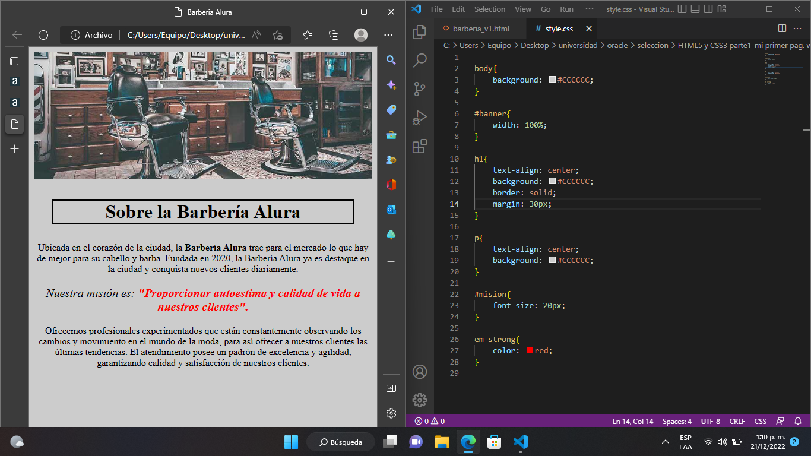Change end of line sequence 'CRLF'
This screenshot has width=811, height=456.
737,421
